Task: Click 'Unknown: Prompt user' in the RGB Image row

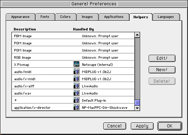Action: pos(100,58)
